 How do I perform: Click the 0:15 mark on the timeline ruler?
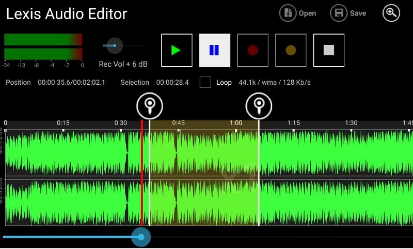click(x=63, y=123)
